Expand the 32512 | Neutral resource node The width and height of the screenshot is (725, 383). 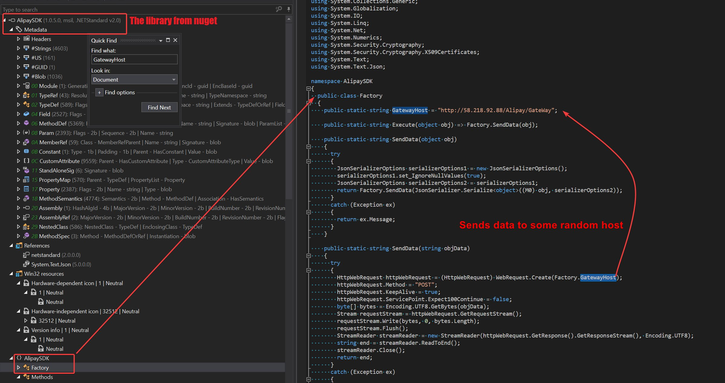pos(26,321)
